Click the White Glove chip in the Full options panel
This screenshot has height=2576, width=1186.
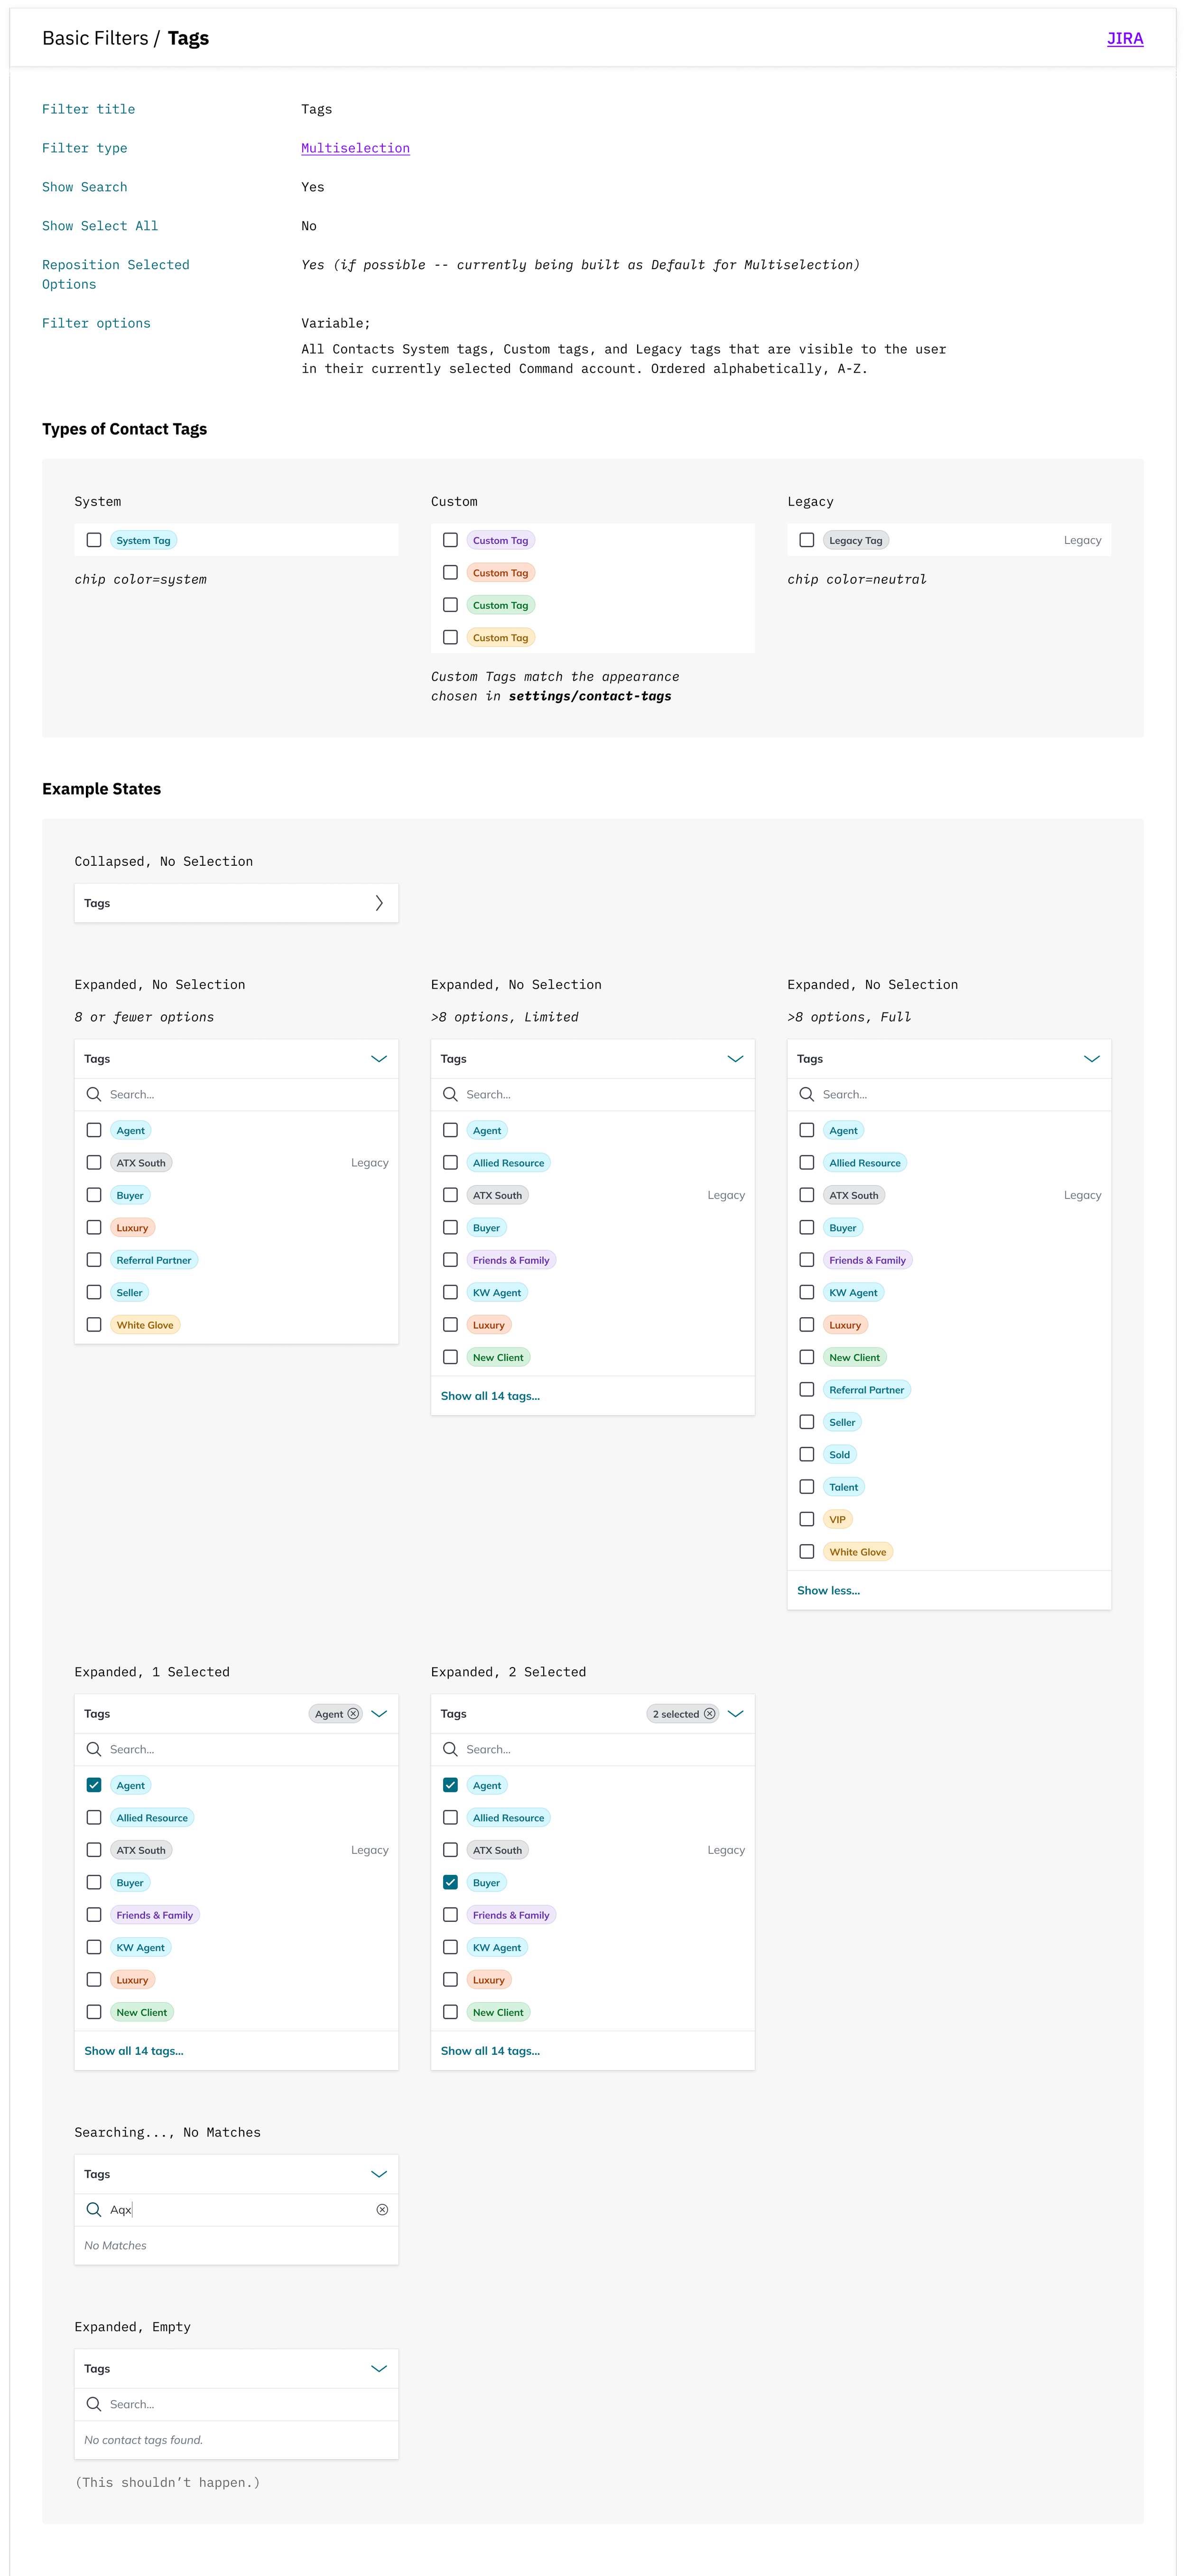[x=857, y=1552]
